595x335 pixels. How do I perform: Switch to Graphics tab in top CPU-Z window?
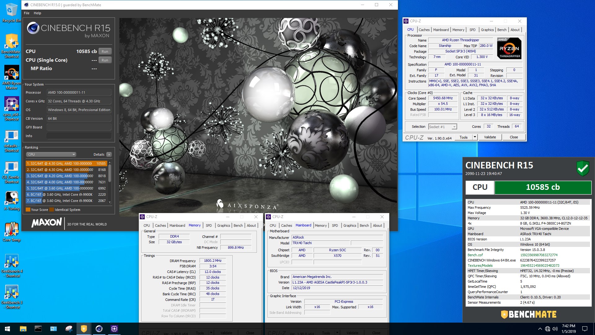(x=487, y=30)
